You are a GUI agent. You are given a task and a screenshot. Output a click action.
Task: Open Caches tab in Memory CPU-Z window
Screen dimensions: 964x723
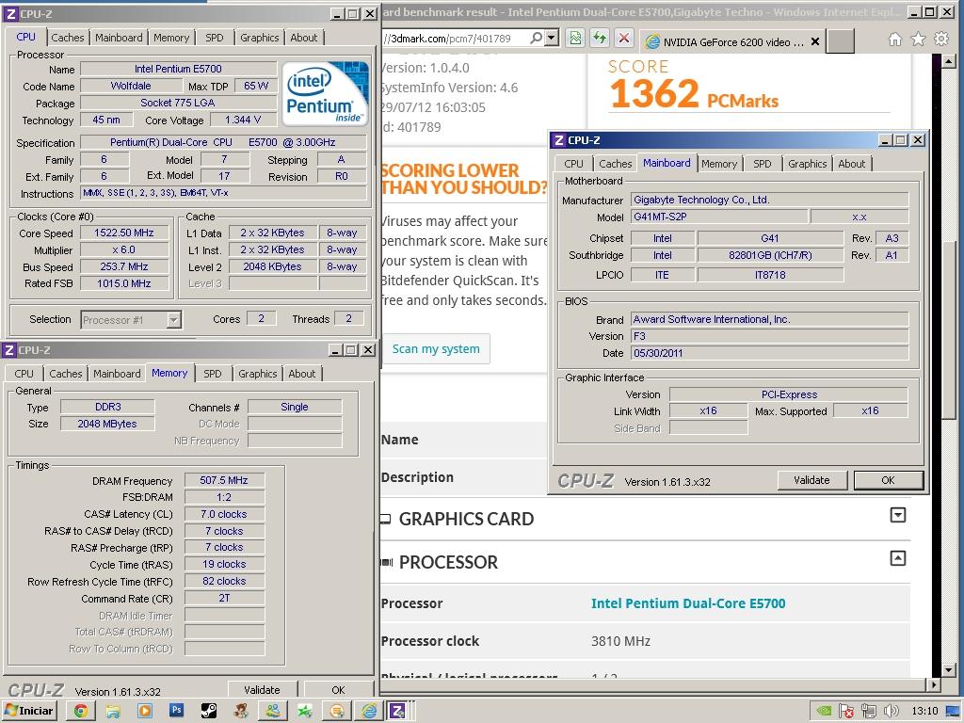point(66,373)
